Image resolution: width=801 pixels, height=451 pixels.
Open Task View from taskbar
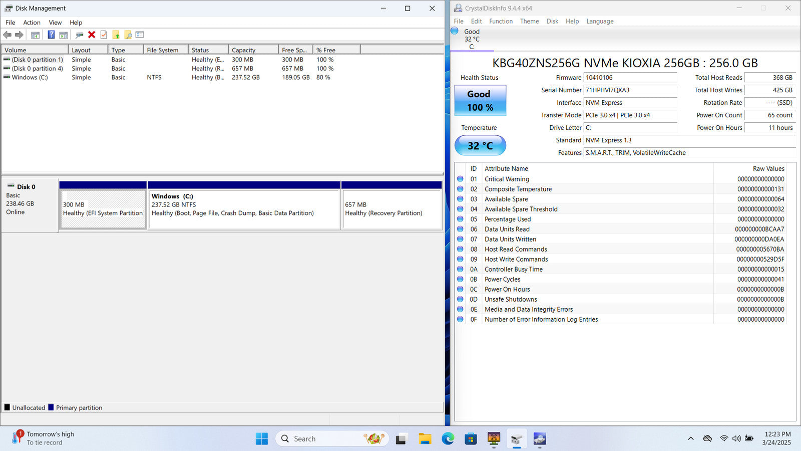click(x=401, y=438)
